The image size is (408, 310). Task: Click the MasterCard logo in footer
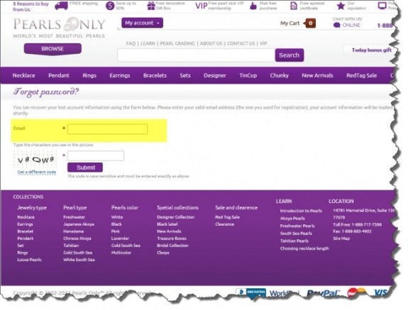point(357,293)
